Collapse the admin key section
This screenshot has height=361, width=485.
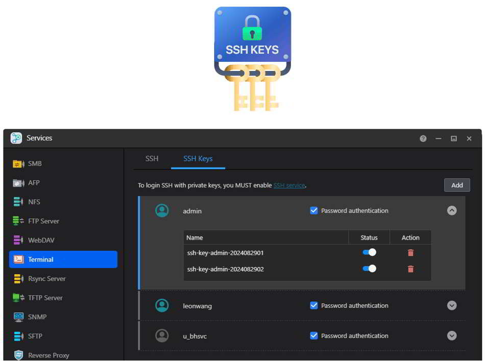click(x=452, y=211)
